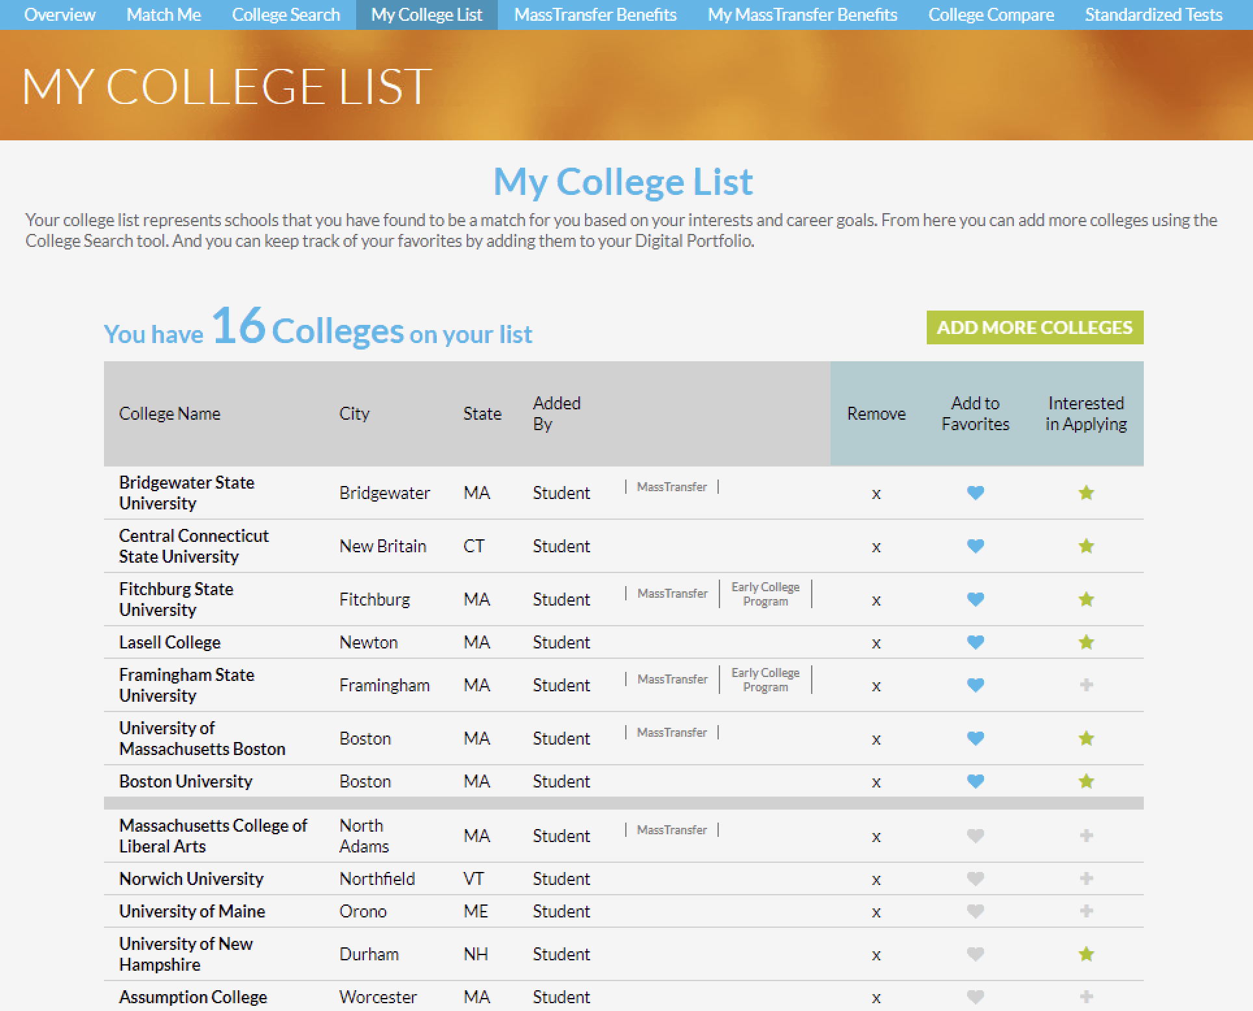Click heart for UMass Boston
The width and height of the screenshot is (1253, 1011).
pyautogui.click(x=975, y=738)
